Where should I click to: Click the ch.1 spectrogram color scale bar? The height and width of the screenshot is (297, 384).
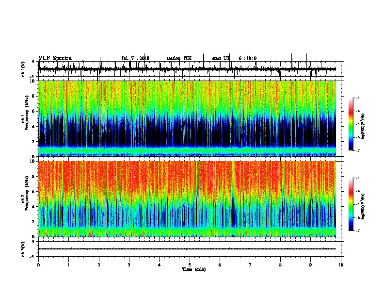[351, 124]
